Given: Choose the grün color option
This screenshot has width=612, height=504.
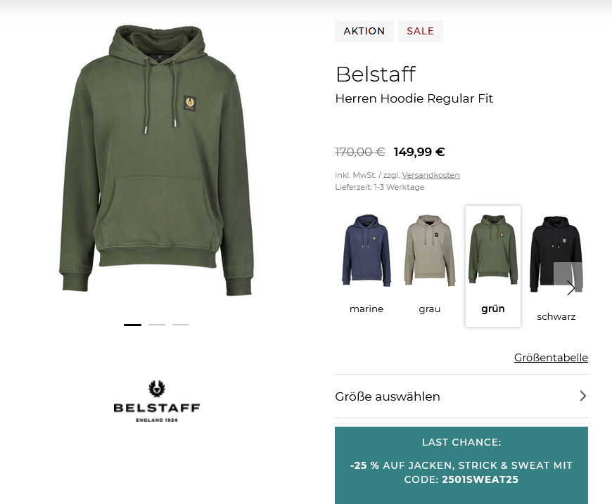Looking at the screenshot, I should tap(493, 266).
